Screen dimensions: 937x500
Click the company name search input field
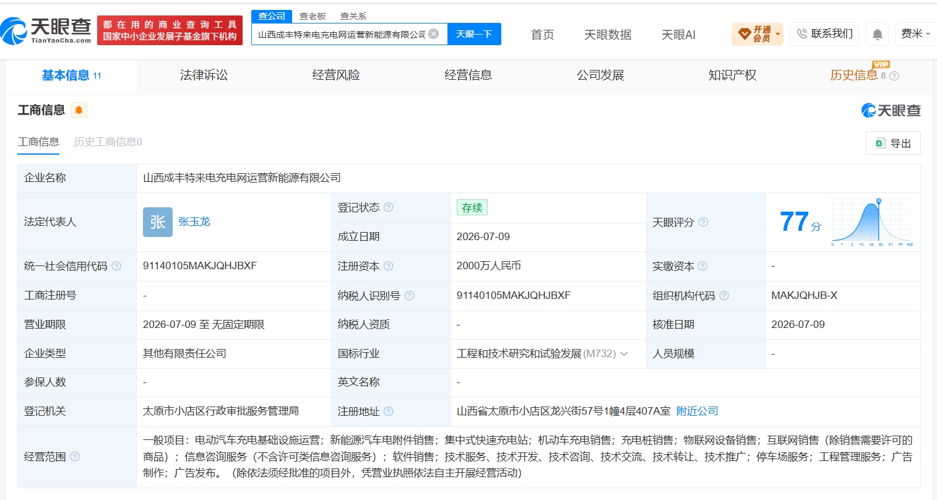(x=342, y=34)
